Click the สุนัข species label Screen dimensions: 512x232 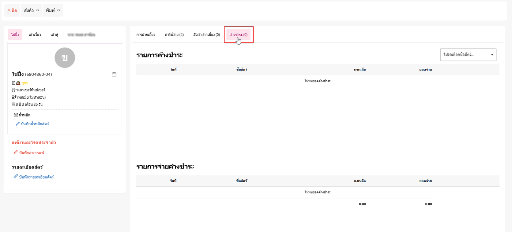coord(25,83)
